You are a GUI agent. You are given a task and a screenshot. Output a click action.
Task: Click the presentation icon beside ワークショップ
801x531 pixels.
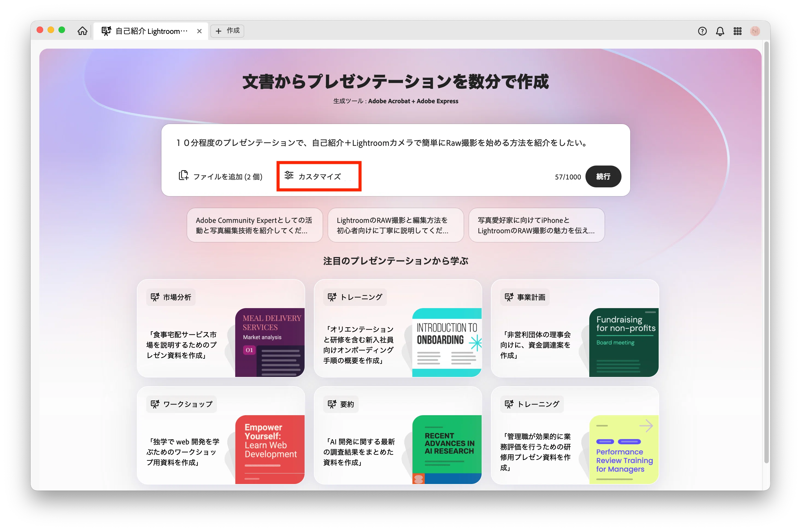pos(155,404)
